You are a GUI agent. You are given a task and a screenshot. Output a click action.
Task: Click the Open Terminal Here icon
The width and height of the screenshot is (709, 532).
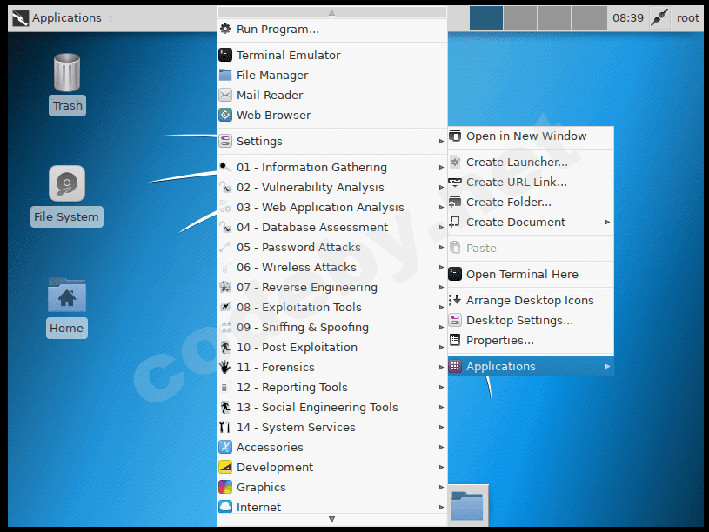pyautogui.click(x=455, y=274)
